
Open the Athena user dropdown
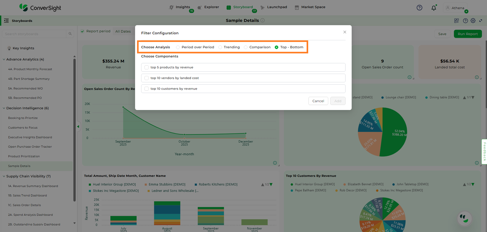[455, 8]
